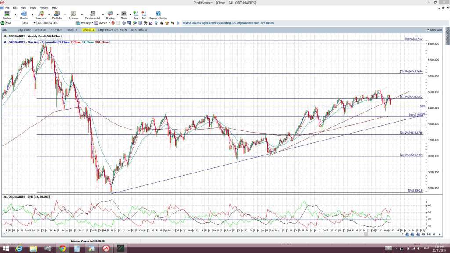Expand the Portfolio dropdown arrow
The height and width of the screenshot is (253, 450).
(65, 14)
